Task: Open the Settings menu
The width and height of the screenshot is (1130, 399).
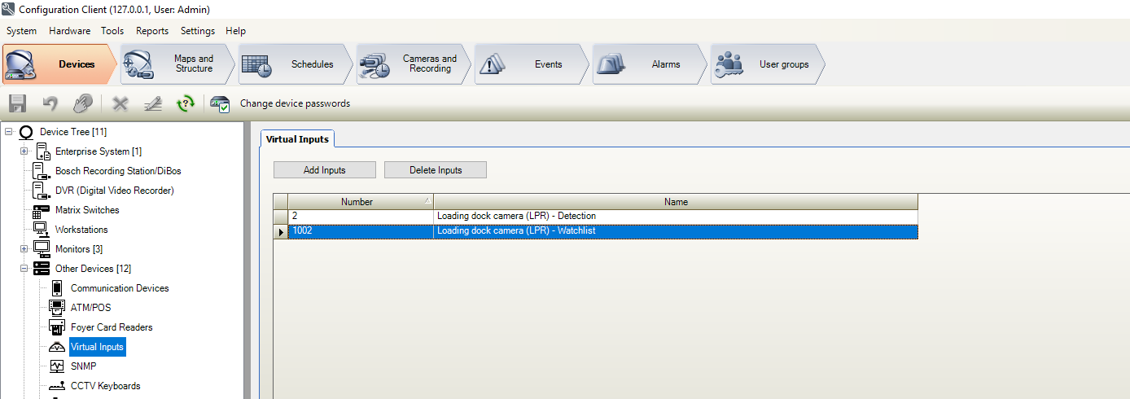Action: [198, 31]
